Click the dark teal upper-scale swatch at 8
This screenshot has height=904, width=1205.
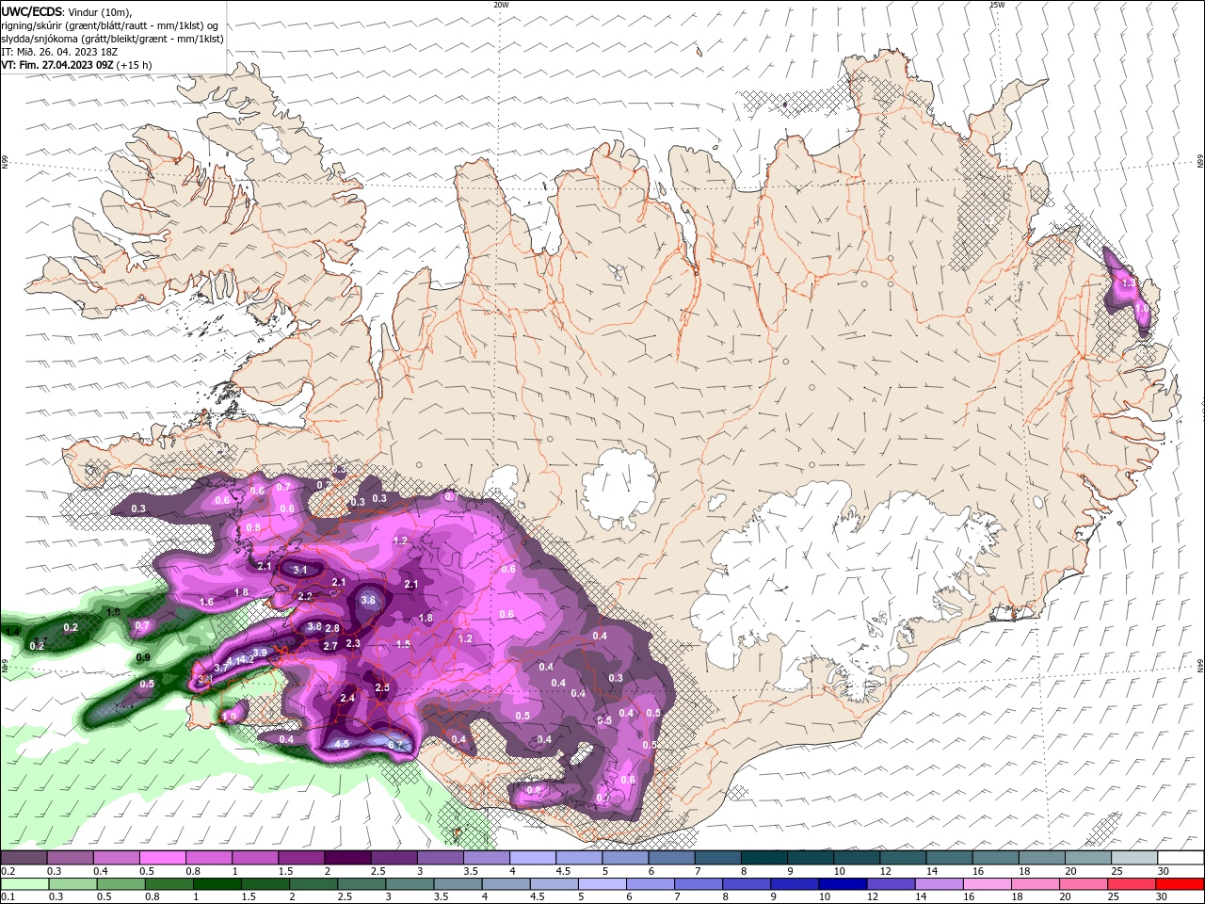764,857
